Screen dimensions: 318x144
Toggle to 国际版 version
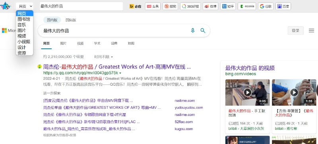coord(71,20)
